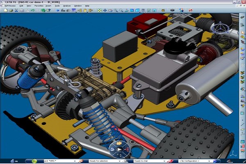The image size is (246, 164).
Task: Open the Window menu
Action: point(78,6)
